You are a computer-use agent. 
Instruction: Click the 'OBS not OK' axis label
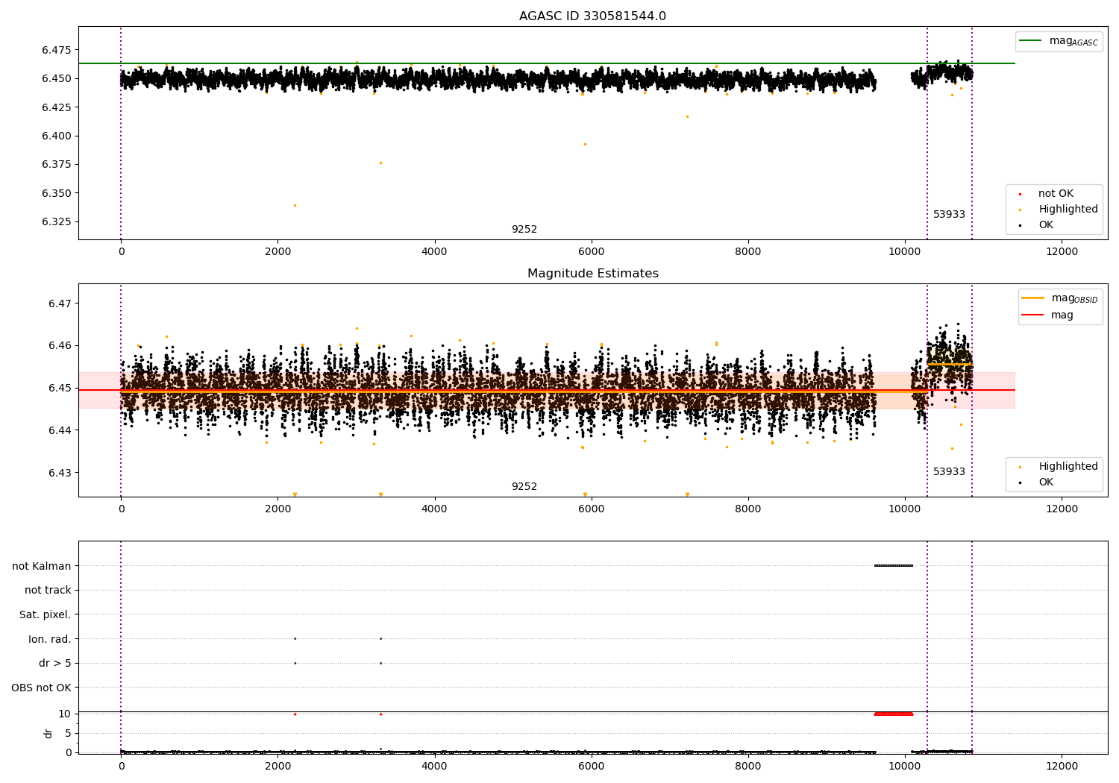(x=42, y=688)
